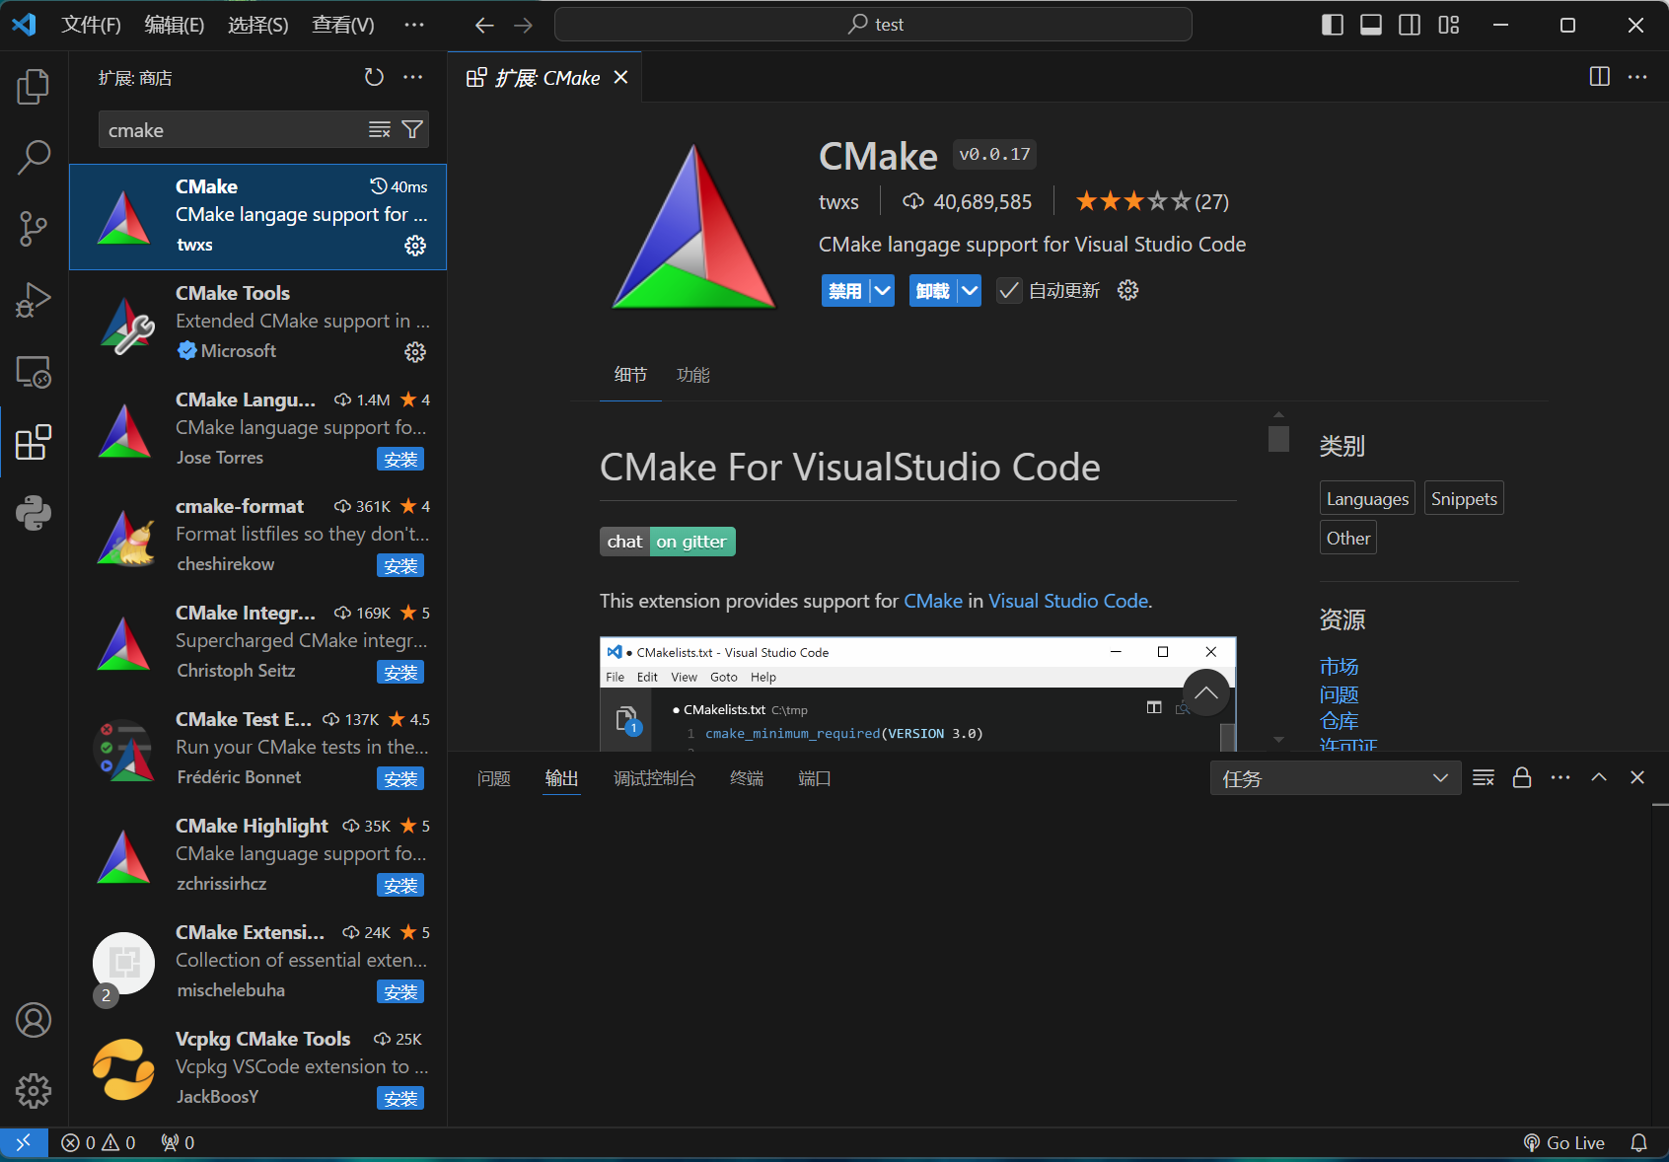
Task: Toggle bottom panel visibility
Action: coord(1371,25)
